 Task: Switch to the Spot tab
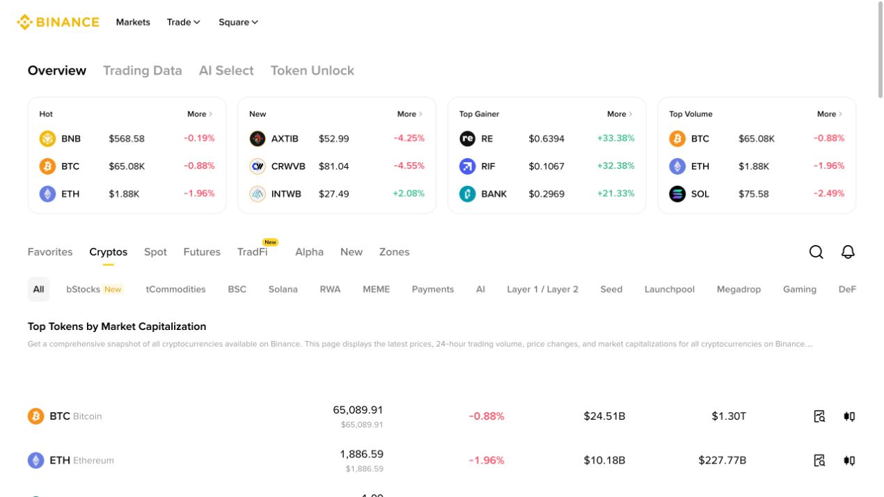155,252
